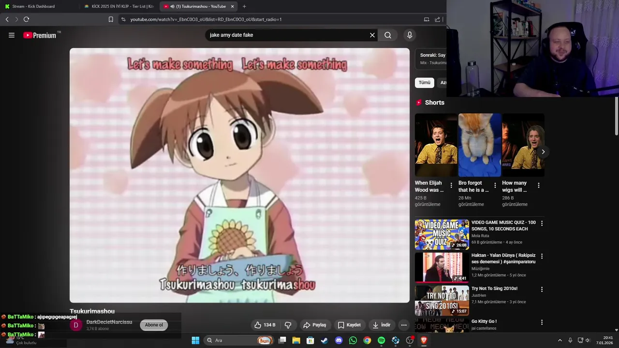Open options for Bro forgot short
Image resolution: width=619 pixels, height=348 pixels.
(x=495, y=185)
